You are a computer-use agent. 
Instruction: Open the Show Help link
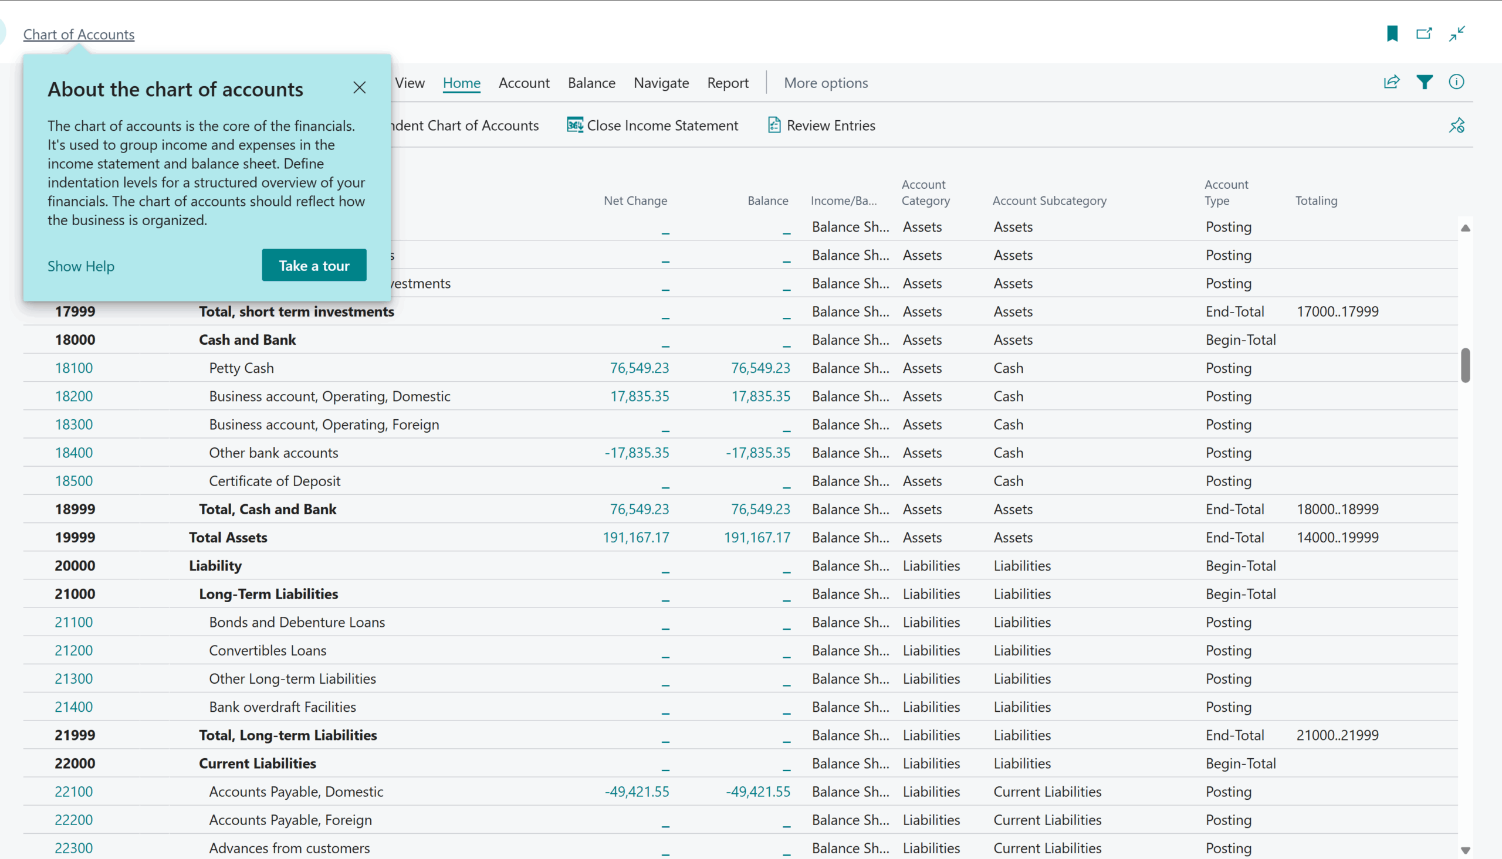(x=81, y=266)
